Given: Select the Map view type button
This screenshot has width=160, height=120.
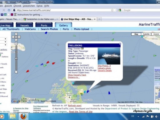Looking at the screenshot, I should coord(136,34).
